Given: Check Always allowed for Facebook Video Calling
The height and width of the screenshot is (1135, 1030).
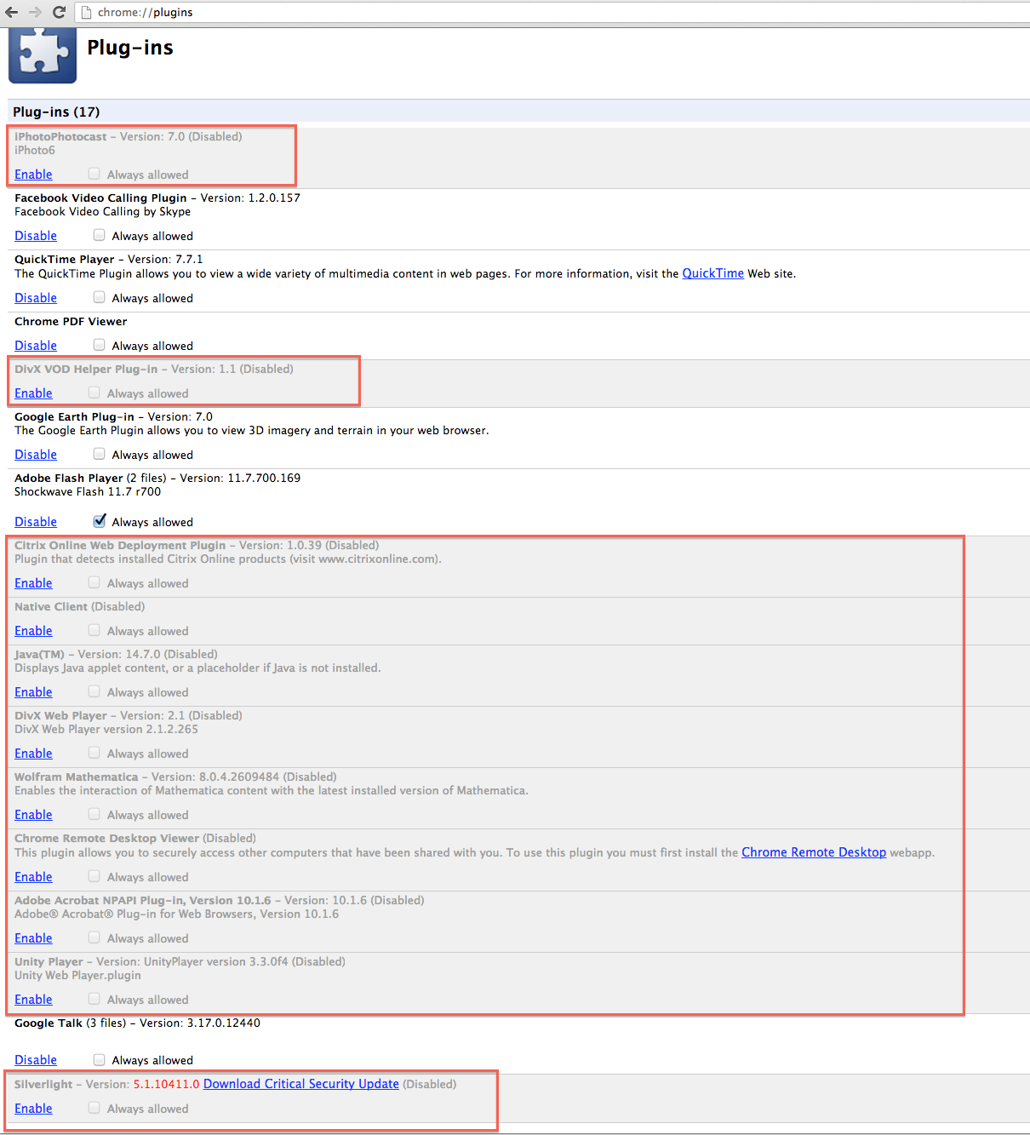Looking at the screenshot, I should click(100, 235).
